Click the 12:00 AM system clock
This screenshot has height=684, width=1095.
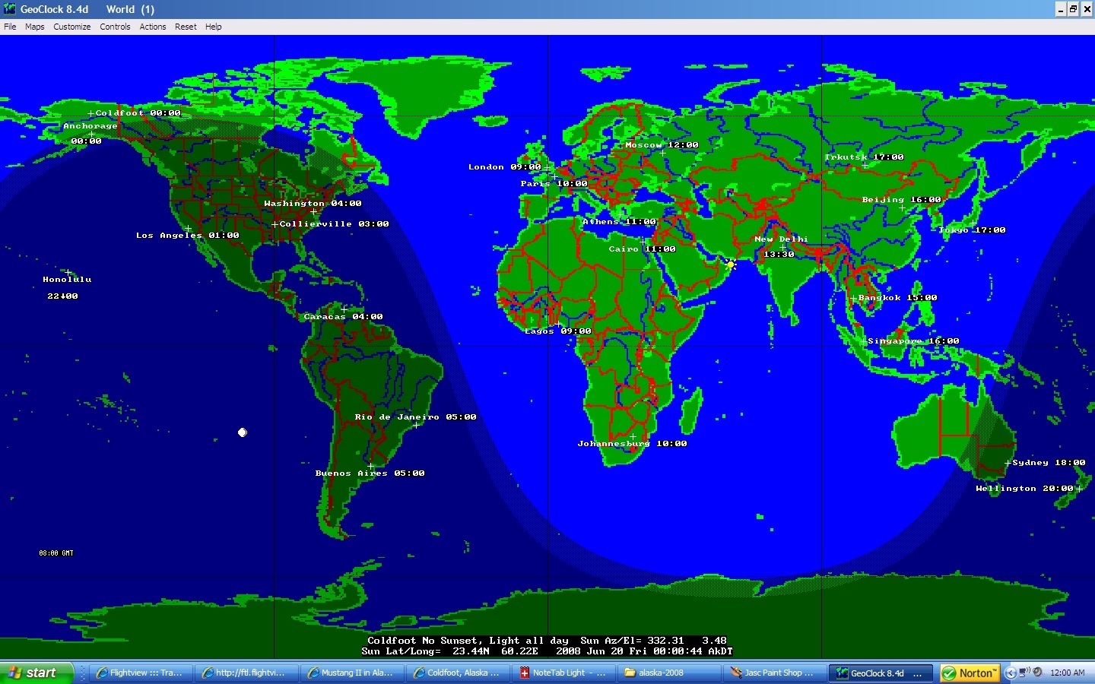1068,673
